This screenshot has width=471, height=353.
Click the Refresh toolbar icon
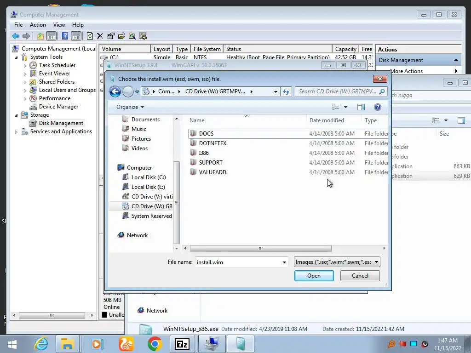tap(90, 36)
